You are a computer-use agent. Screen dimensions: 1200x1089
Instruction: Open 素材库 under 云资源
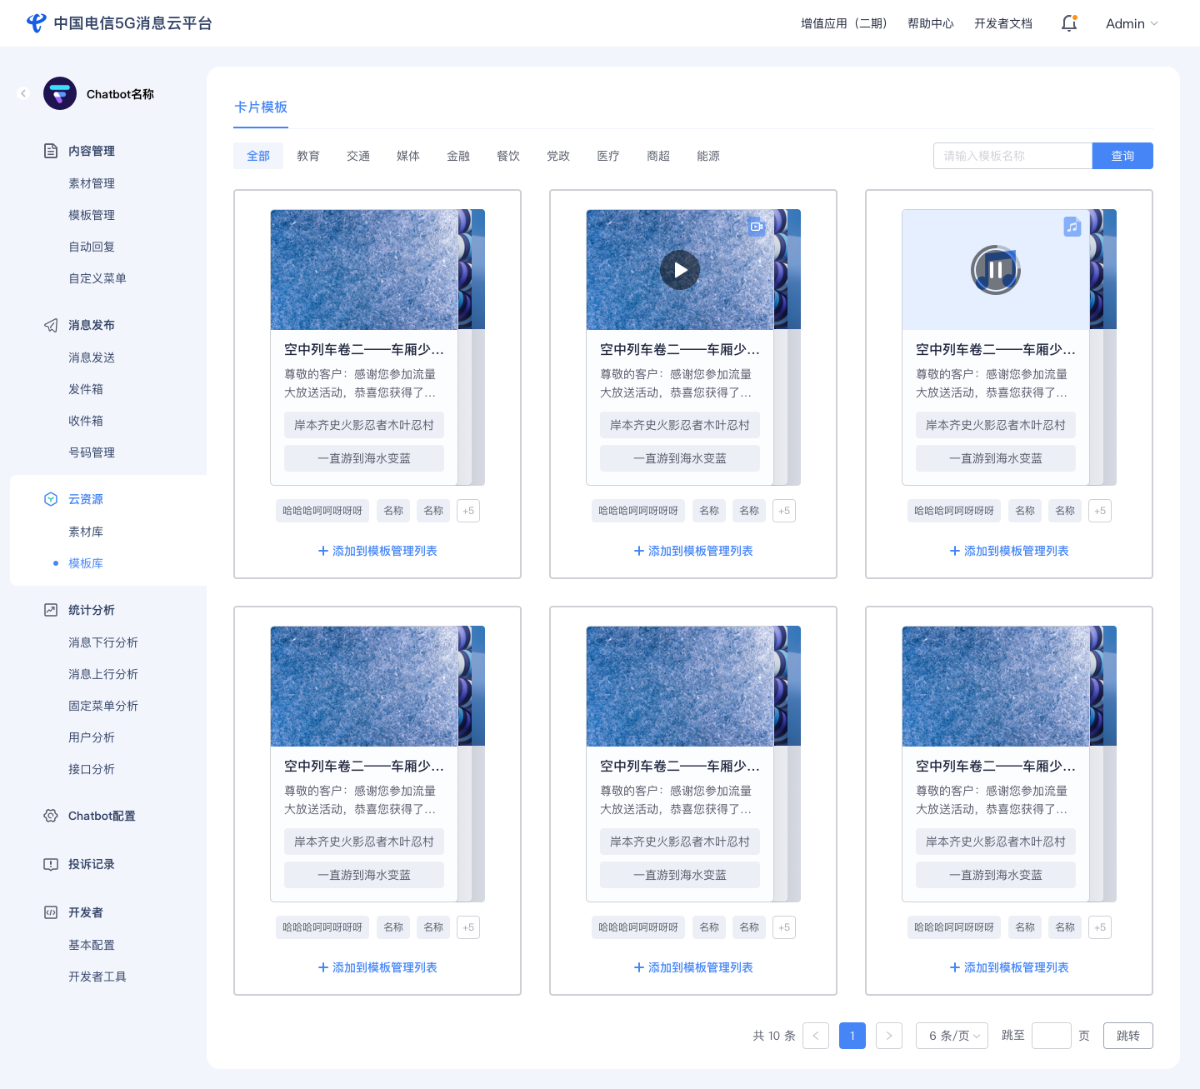(x=86, y=532)
